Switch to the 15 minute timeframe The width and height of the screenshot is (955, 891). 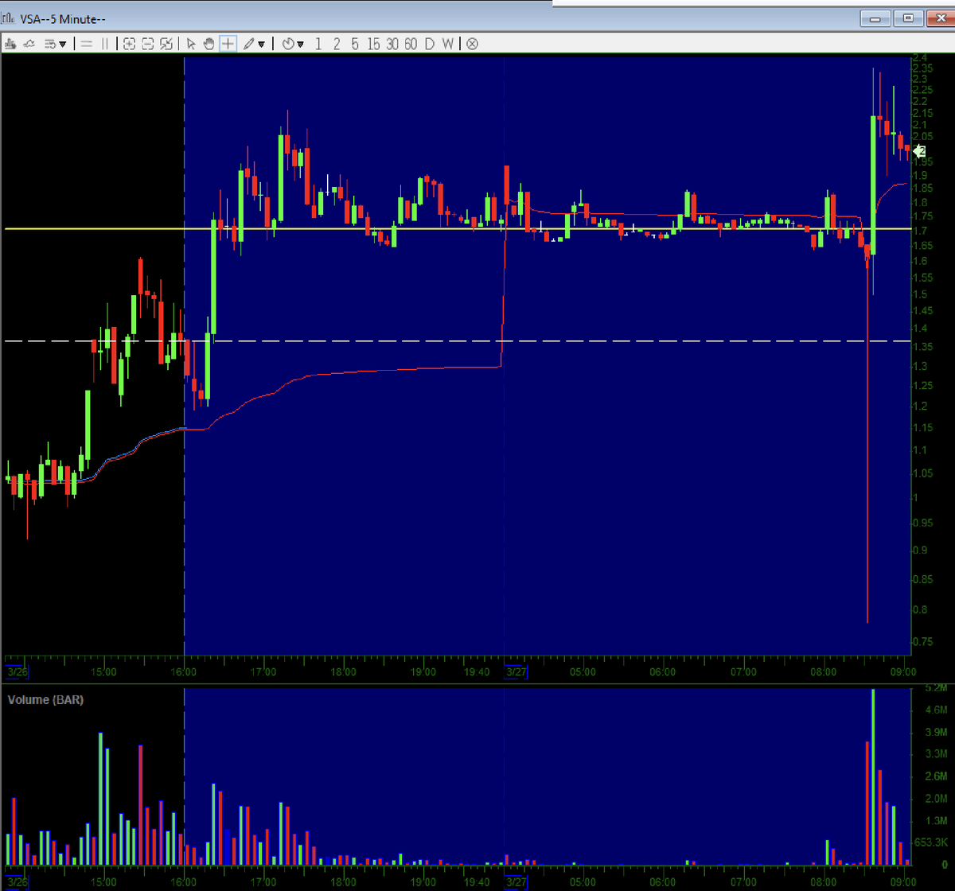click(x=374, y=44)
